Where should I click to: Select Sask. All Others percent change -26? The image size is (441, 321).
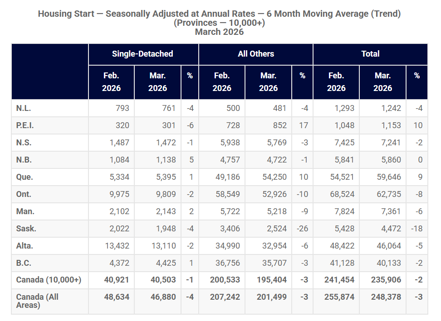pos(302,229)
